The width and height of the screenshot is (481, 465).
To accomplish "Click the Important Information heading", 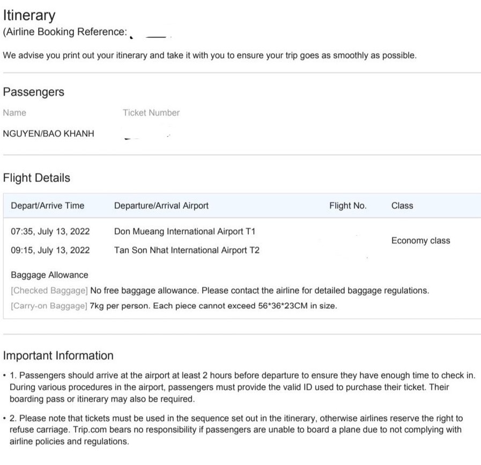I will (58, 355).
